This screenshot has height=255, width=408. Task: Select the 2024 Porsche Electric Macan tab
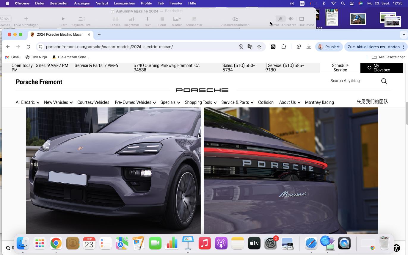60,35
